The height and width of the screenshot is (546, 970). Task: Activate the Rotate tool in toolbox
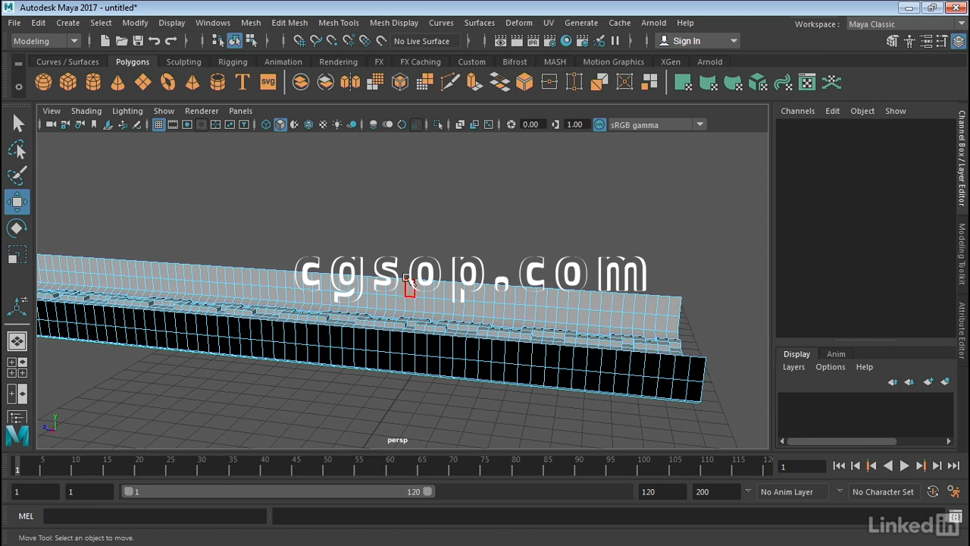pyautogui.click(x=17, y=228)
